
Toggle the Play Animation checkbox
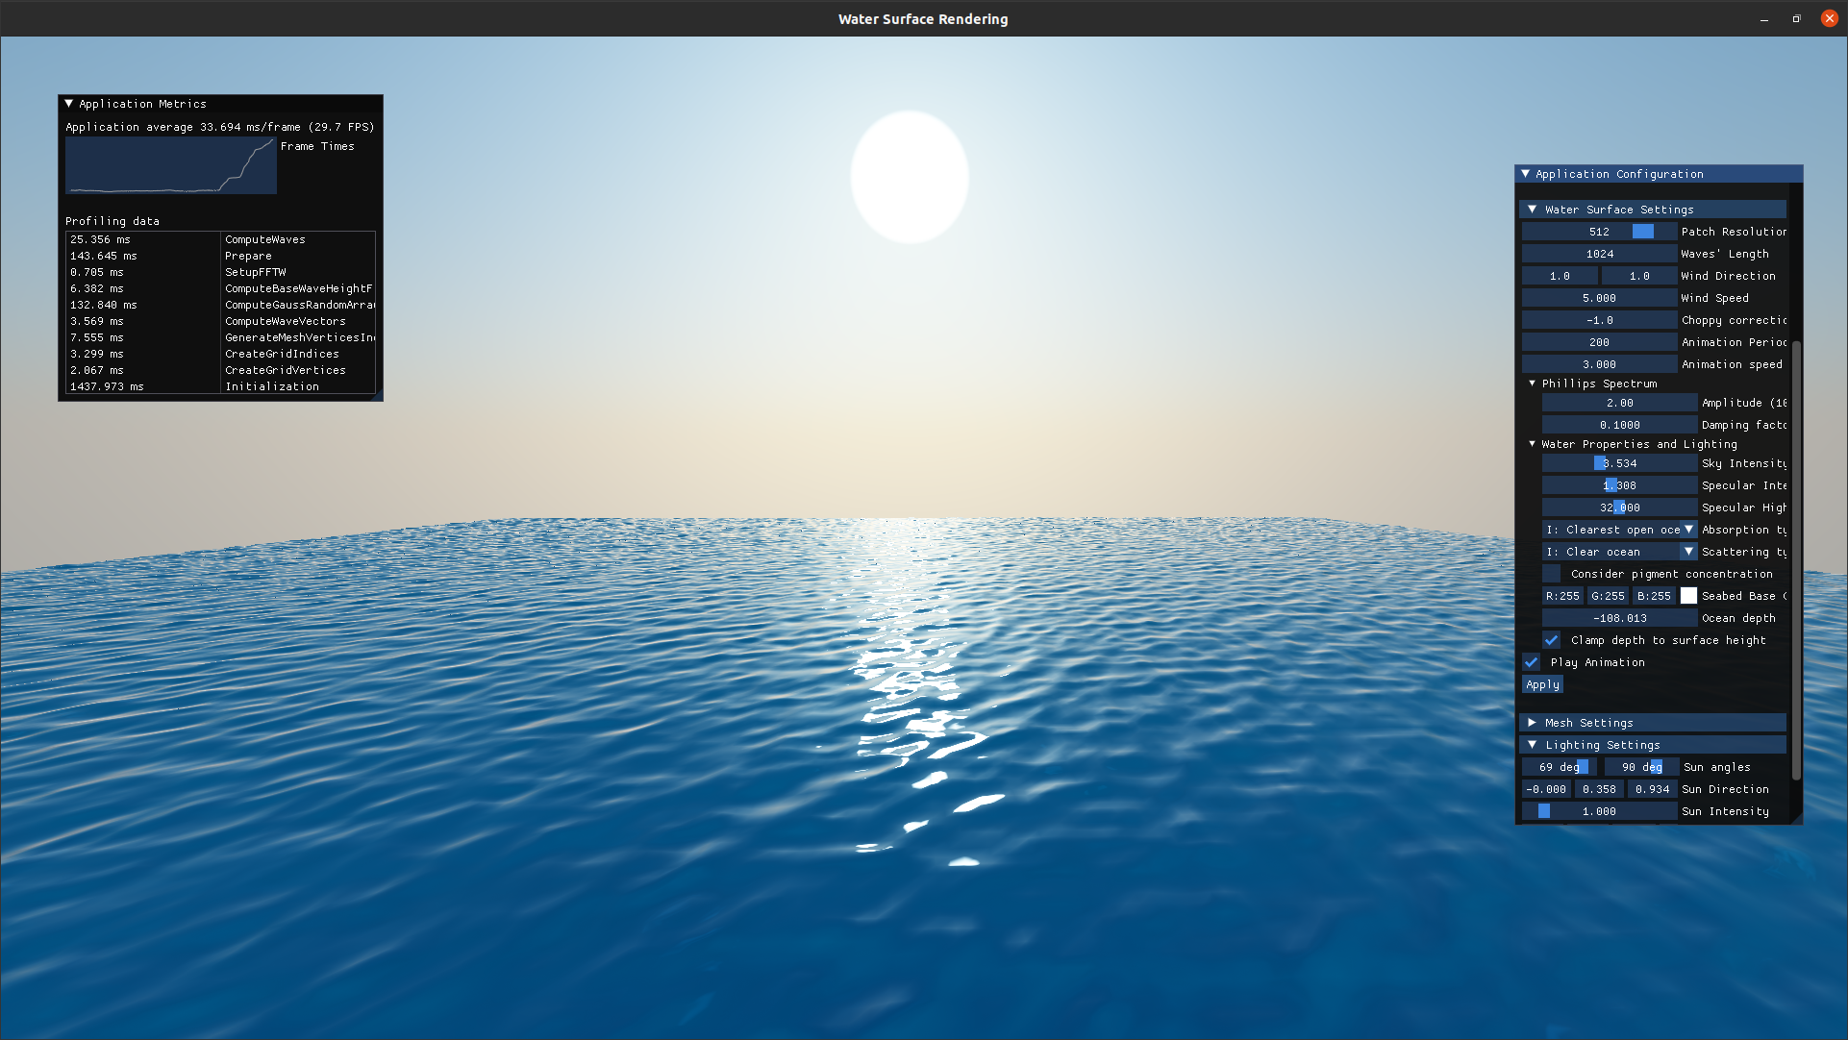click(1532, 662)
